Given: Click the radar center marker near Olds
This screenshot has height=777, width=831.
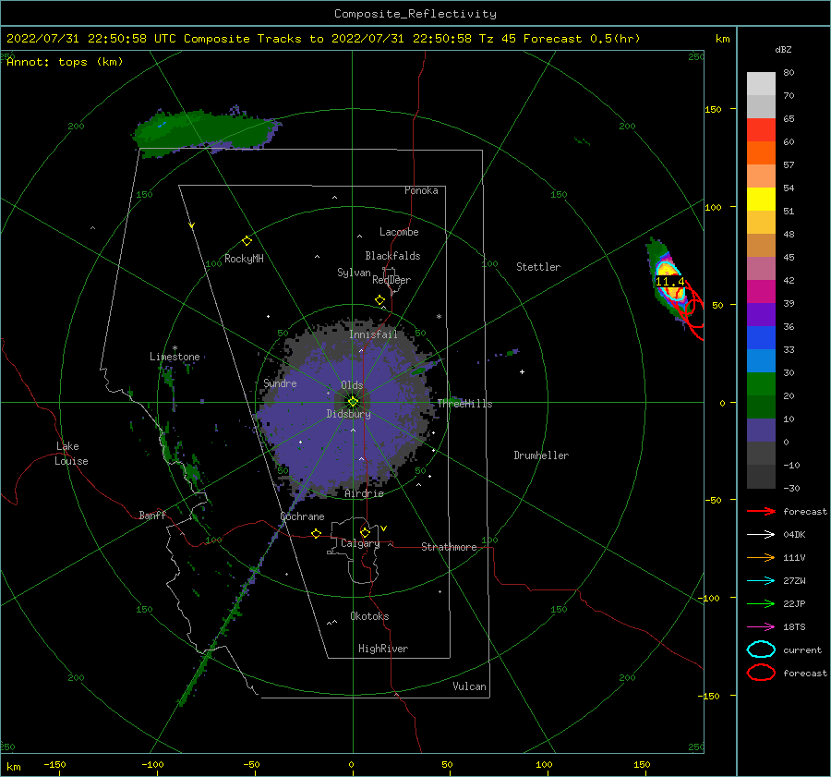Looking at the screenshot, I should (x=353, y=402).
